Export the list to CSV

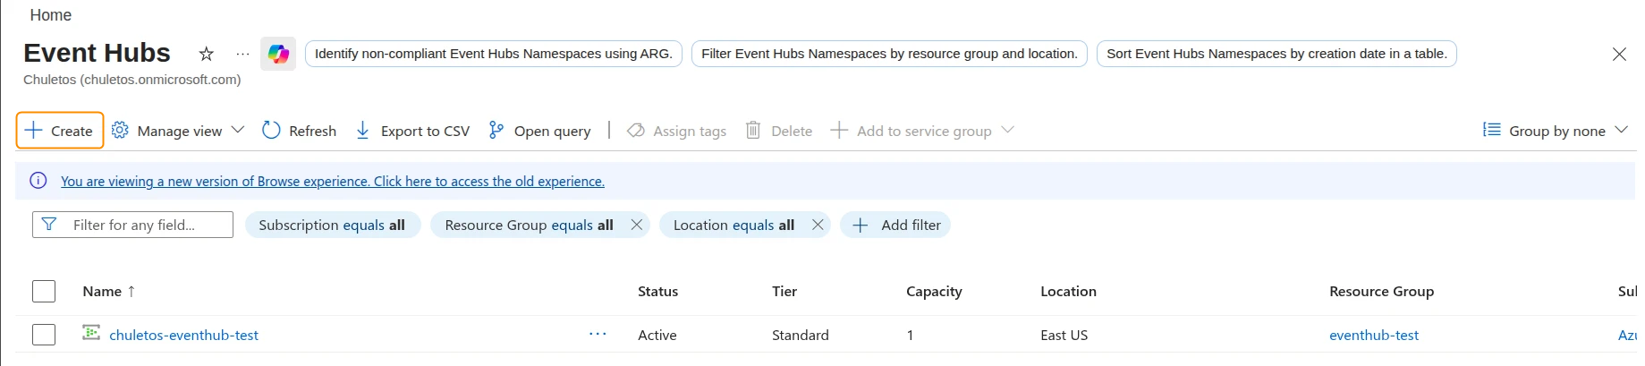[x=412, y=131]
